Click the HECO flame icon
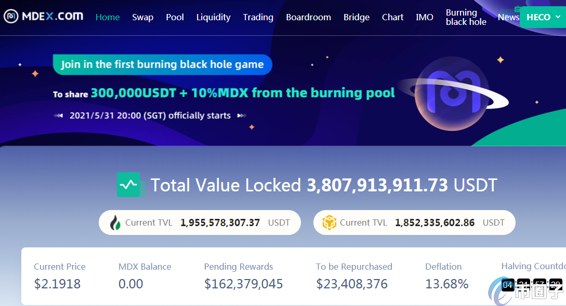Viewport: 566px width, 306px height. click(115, 222)
